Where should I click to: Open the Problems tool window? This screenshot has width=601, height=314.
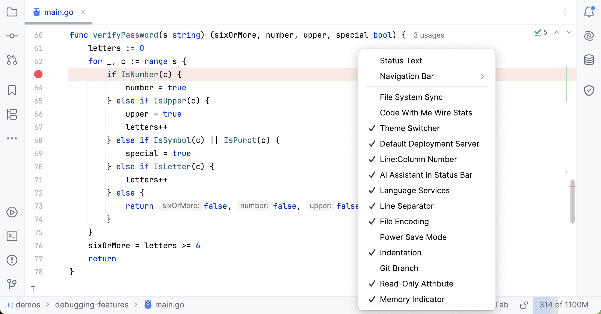(x=12, y=260)
